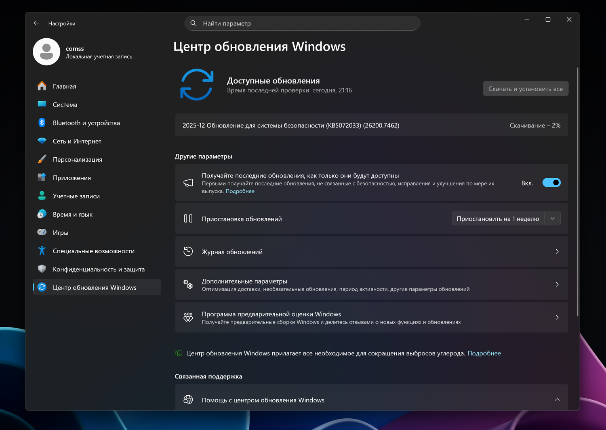The width and height of the screenshot is (606, 430).
Task: Open Специальные возможности settings
Action: [x=97, y=251]
